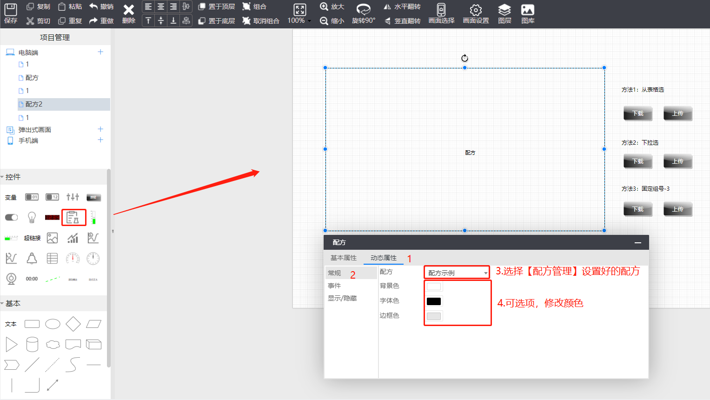This screenshot has height=400, width=710.
Task: Collapse the 控件 controls section
Action: pyautogui.click(x=2, y=177)
